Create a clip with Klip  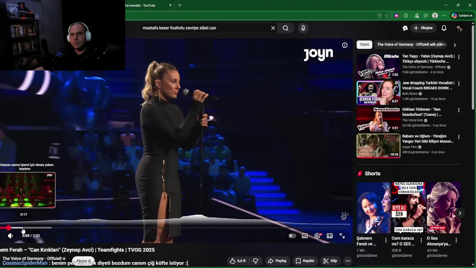330,261
